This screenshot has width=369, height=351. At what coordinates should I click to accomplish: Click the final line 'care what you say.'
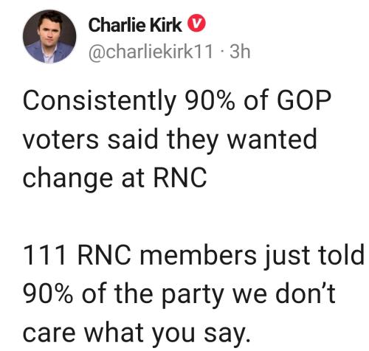pos(137,334)
